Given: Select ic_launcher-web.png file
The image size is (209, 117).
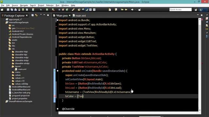Looking at the screenshot, I should tap(21, 92).
